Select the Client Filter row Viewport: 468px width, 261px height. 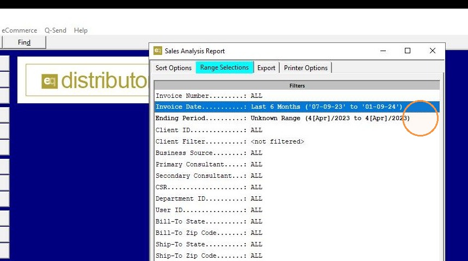(x=297, y=141)
